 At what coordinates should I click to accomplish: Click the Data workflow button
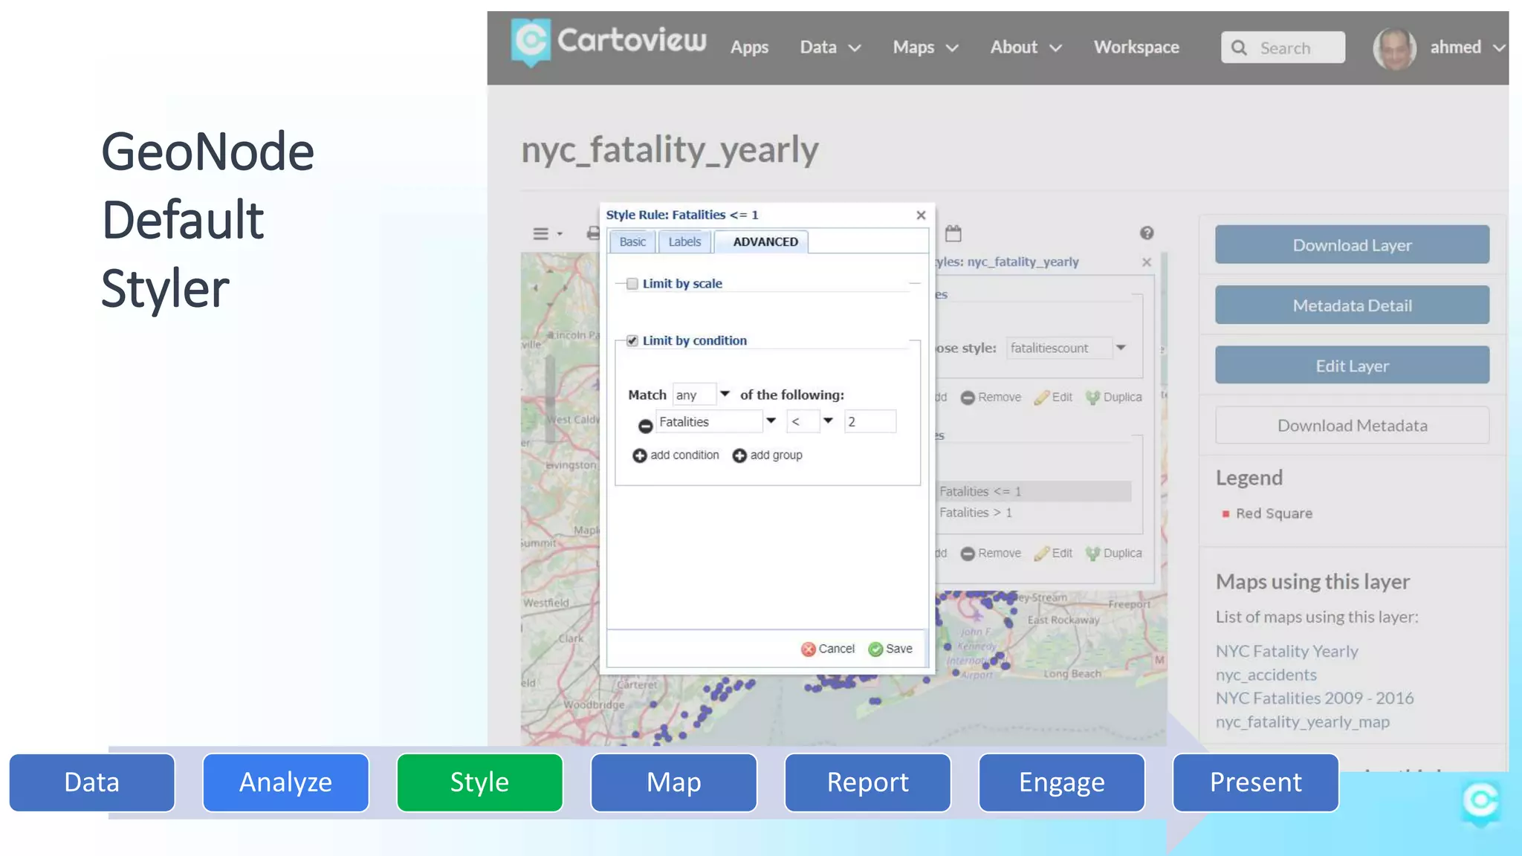tap(92, 782)
